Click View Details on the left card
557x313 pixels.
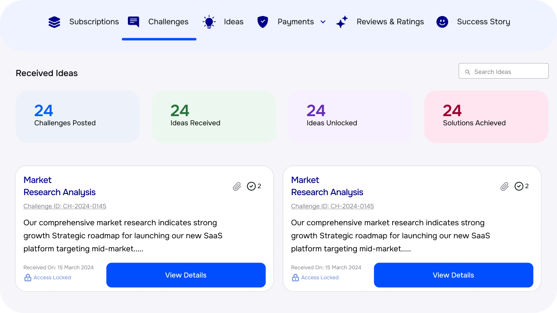coord(186,275)
